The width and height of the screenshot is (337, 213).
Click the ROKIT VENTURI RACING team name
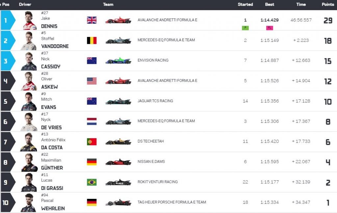pyautogui.click(x=158, y=182)
